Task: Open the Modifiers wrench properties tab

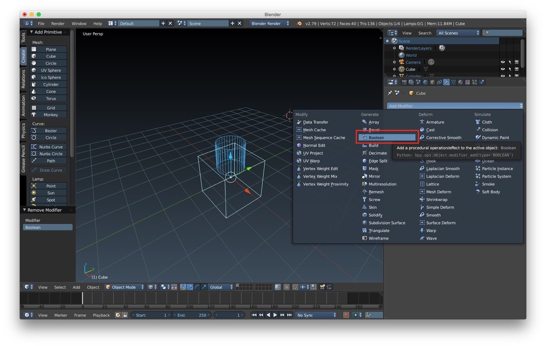Action: click(x=446, y=82)
